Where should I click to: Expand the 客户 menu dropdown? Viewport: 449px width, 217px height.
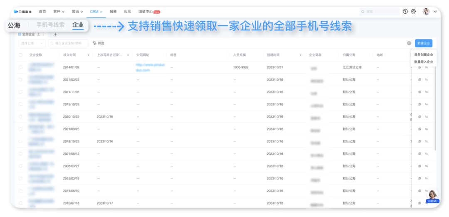[59, 12]
